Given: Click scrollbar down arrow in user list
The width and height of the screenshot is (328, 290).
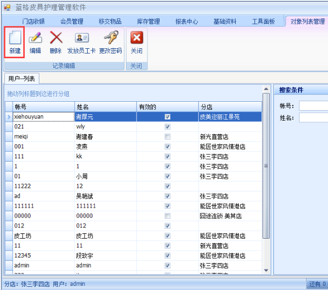Looking at the screenshot, I should coord(266,270).
